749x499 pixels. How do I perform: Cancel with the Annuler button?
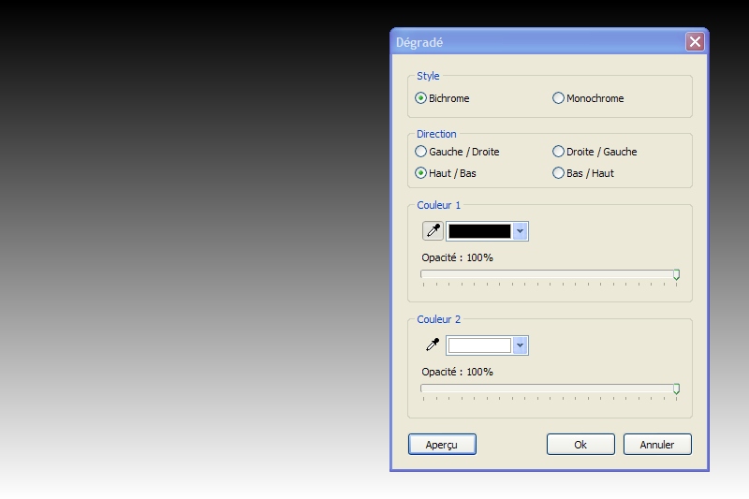657,445
